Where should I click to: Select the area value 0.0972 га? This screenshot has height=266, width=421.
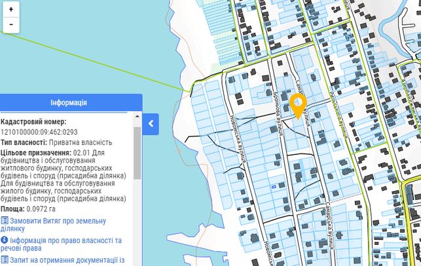(41, 209)
